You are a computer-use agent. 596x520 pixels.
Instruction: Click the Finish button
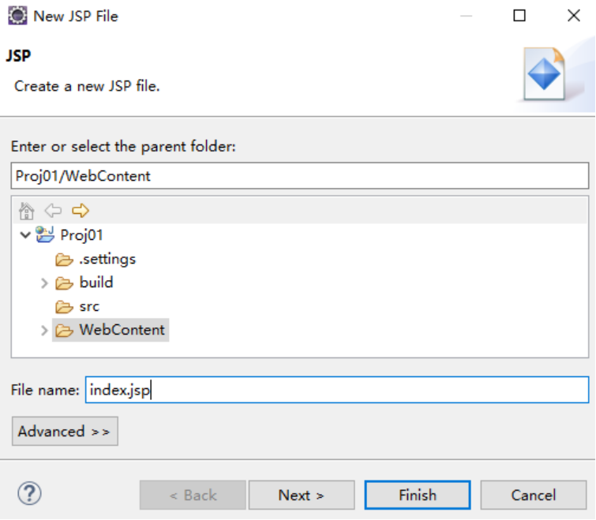tap(418, 496)
